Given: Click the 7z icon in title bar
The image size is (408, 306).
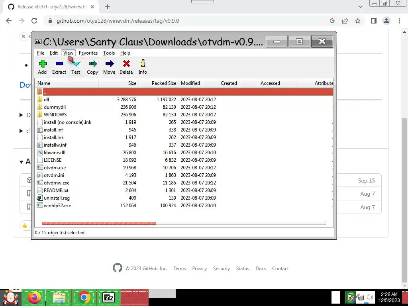Looking at the screenshot, I should click(38, 41).
